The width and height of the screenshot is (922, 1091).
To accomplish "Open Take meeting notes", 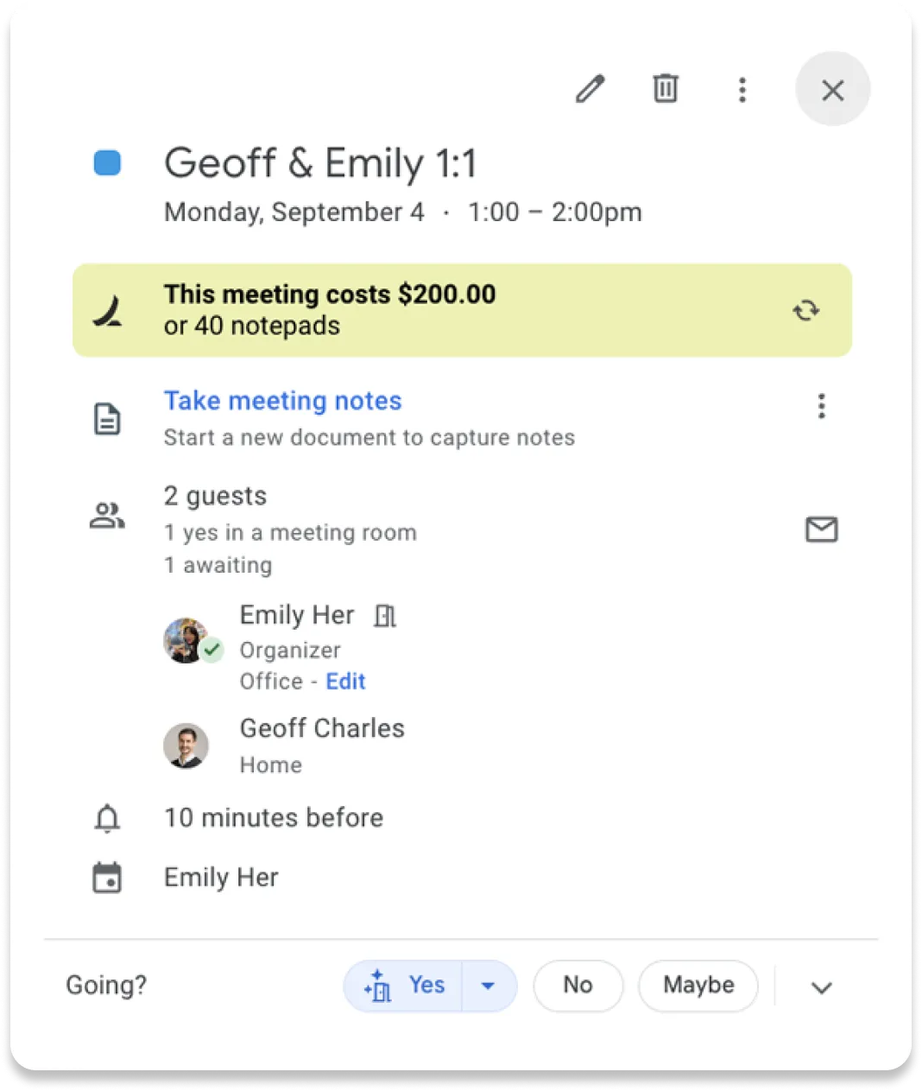I will (282, 400).
